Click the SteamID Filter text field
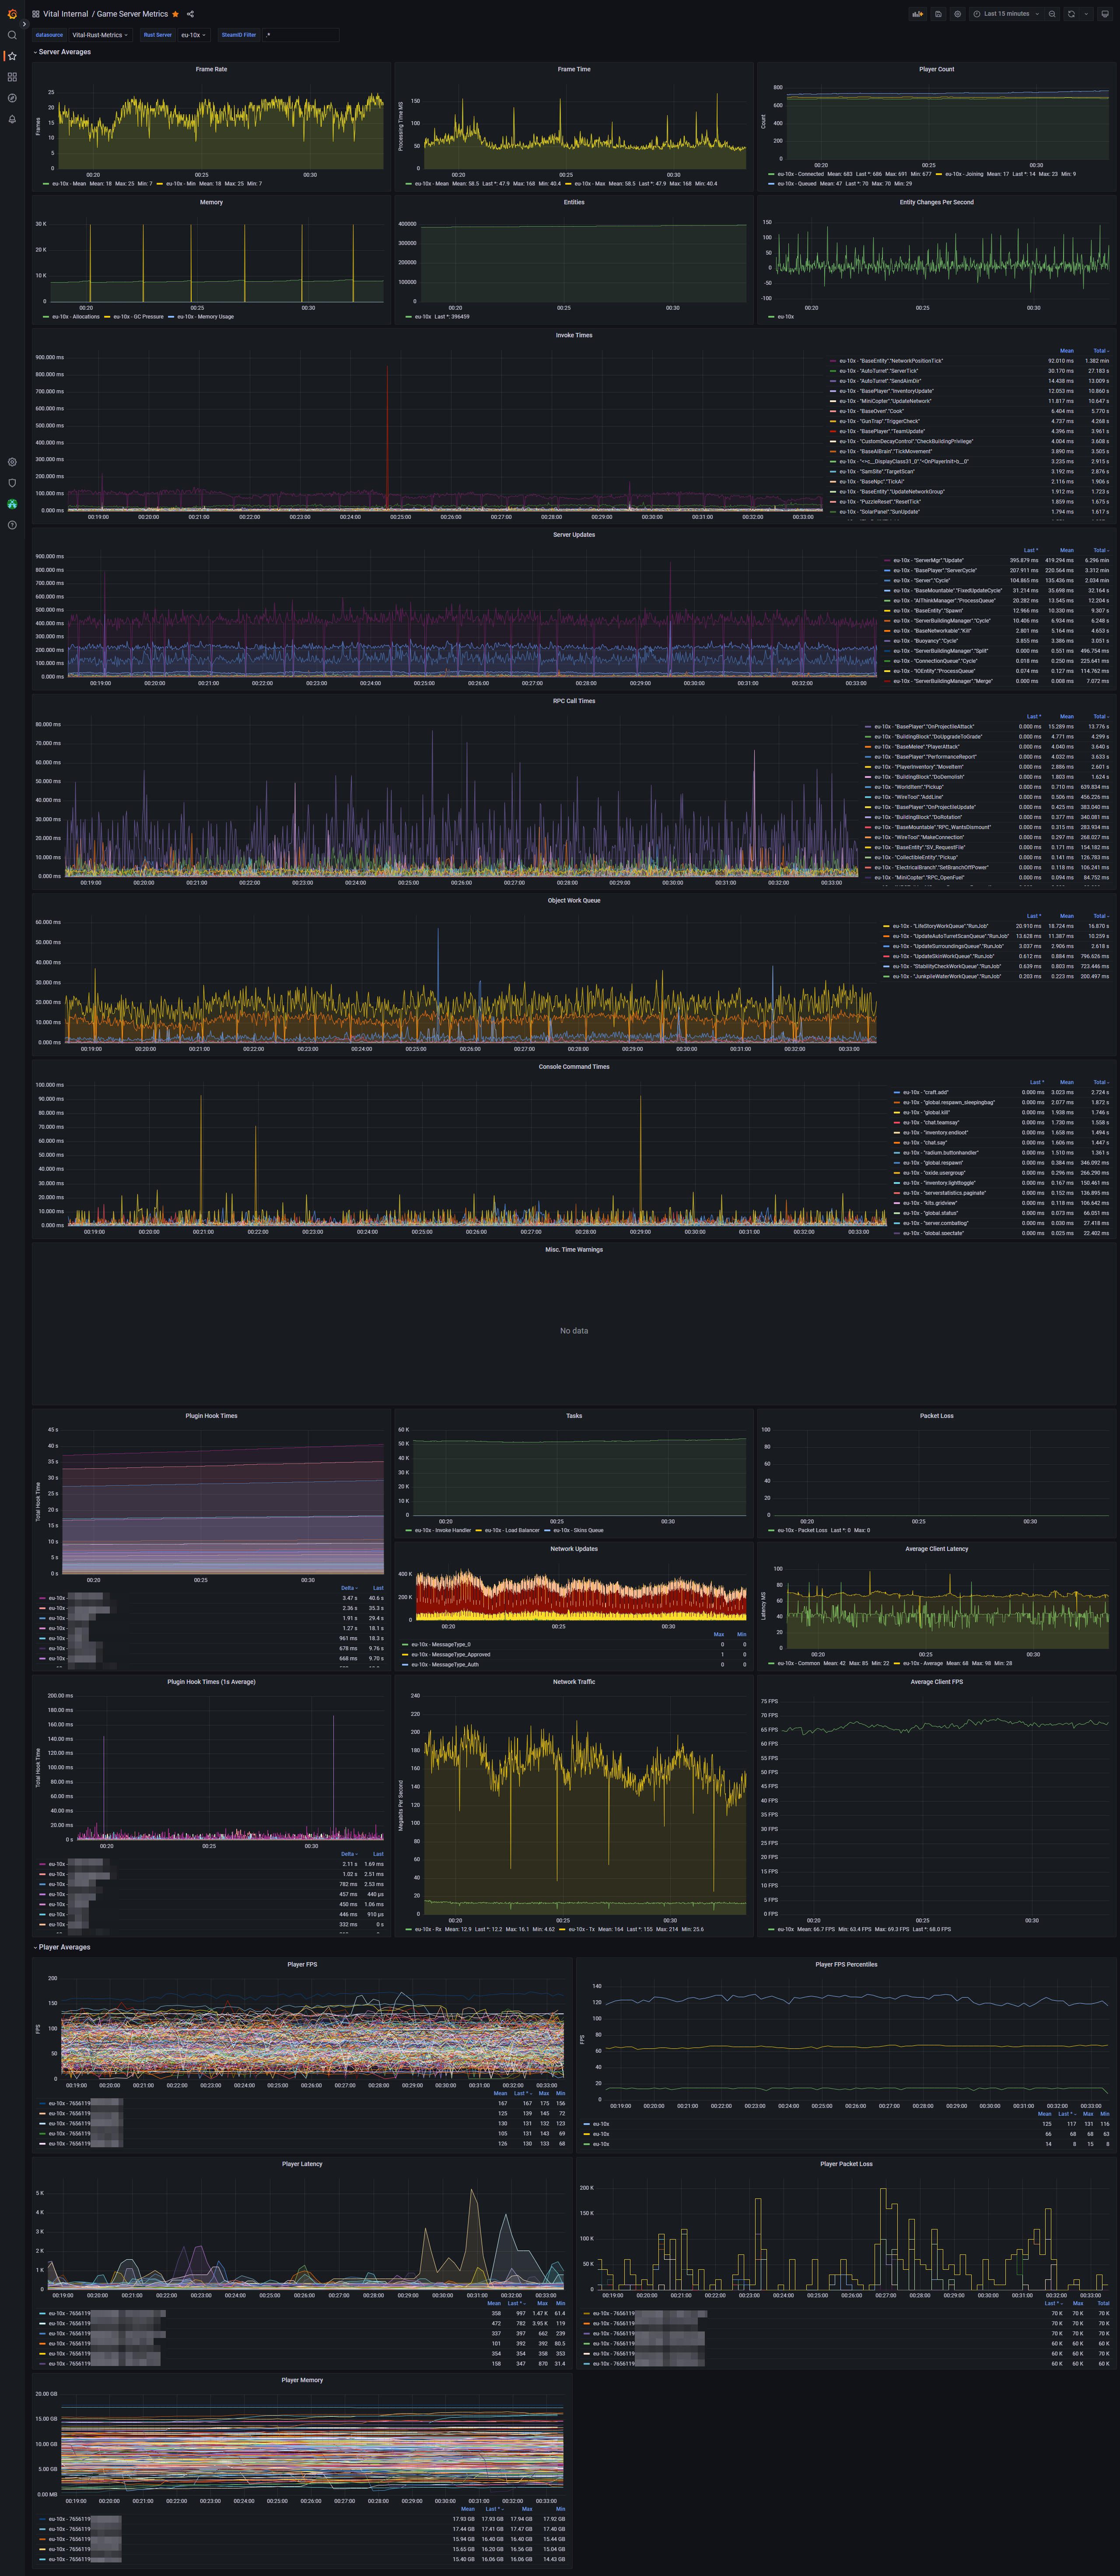1120x2576 pixels. [300, 35]
